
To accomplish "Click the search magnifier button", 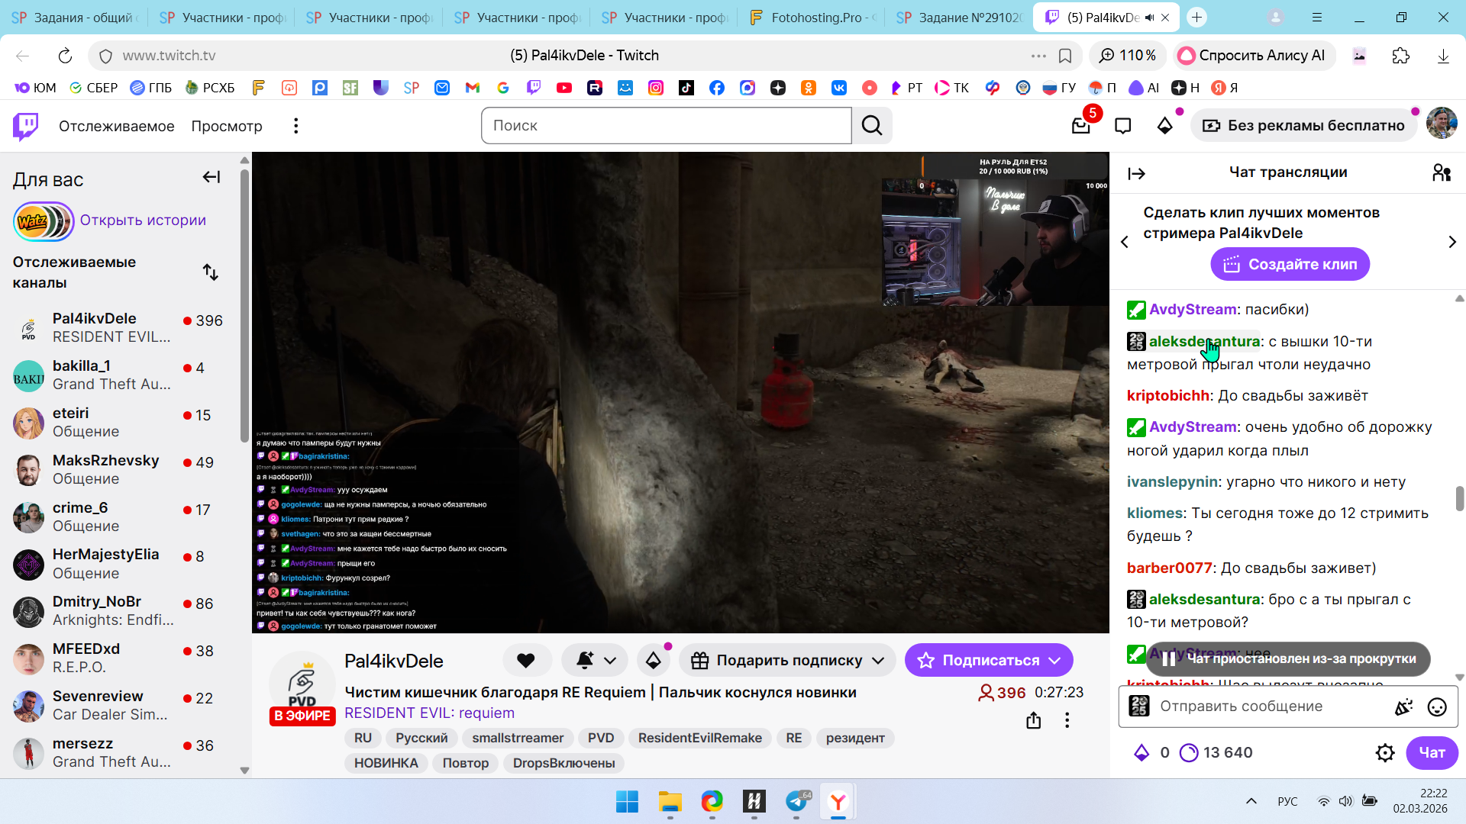I will click(x=872, y=126).
